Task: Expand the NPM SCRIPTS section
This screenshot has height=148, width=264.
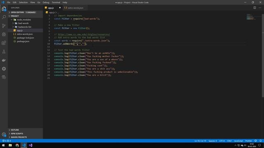Action: pyautogui.click(x=26, y=134)
